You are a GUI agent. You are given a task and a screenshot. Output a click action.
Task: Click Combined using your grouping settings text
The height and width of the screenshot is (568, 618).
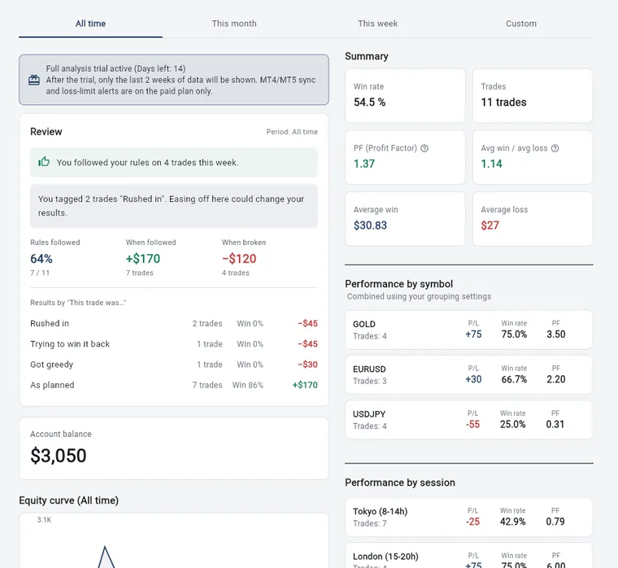419,296
